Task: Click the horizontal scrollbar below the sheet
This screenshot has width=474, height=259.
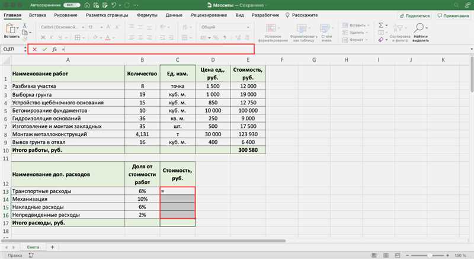Action: pyautogui.click(x=143, y=241)
